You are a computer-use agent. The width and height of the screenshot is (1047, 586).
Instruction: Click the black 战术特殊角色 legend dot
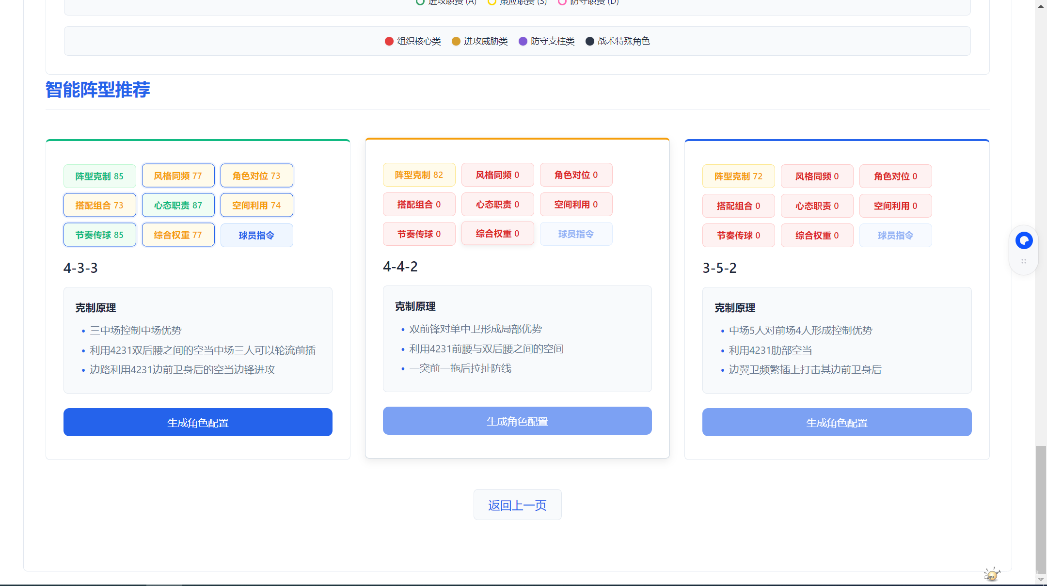(589, 41)
